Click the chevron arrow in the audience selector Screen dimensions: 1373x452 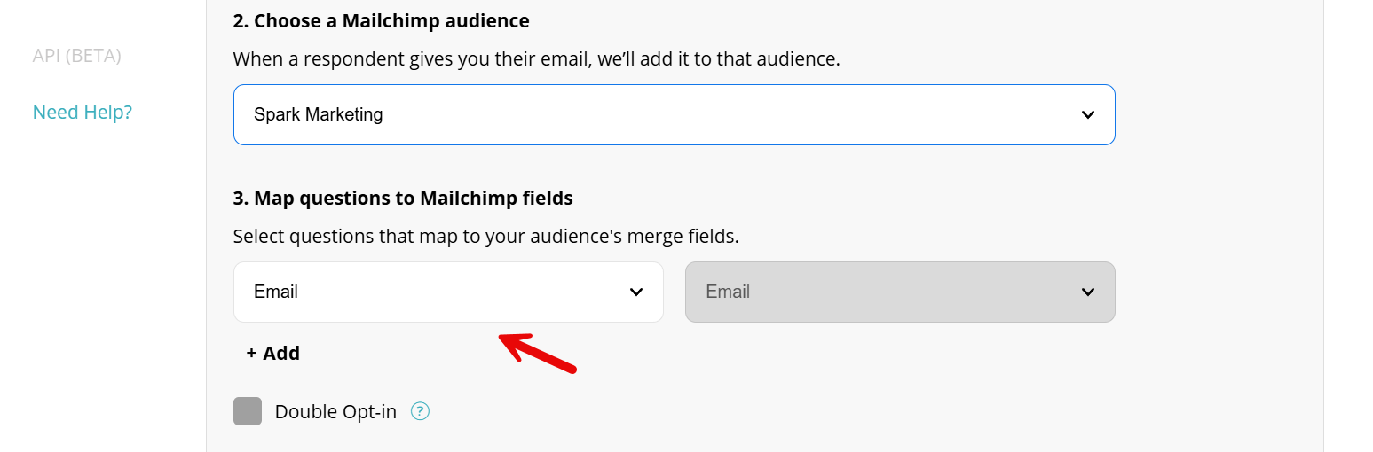point(1087,115)
